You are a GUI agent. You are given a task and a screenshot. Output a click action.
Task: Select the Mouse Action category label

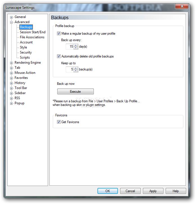tap(25, 73)
